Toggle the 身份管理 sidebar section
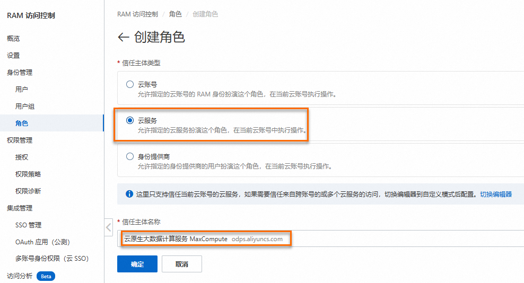 (20, 73)
